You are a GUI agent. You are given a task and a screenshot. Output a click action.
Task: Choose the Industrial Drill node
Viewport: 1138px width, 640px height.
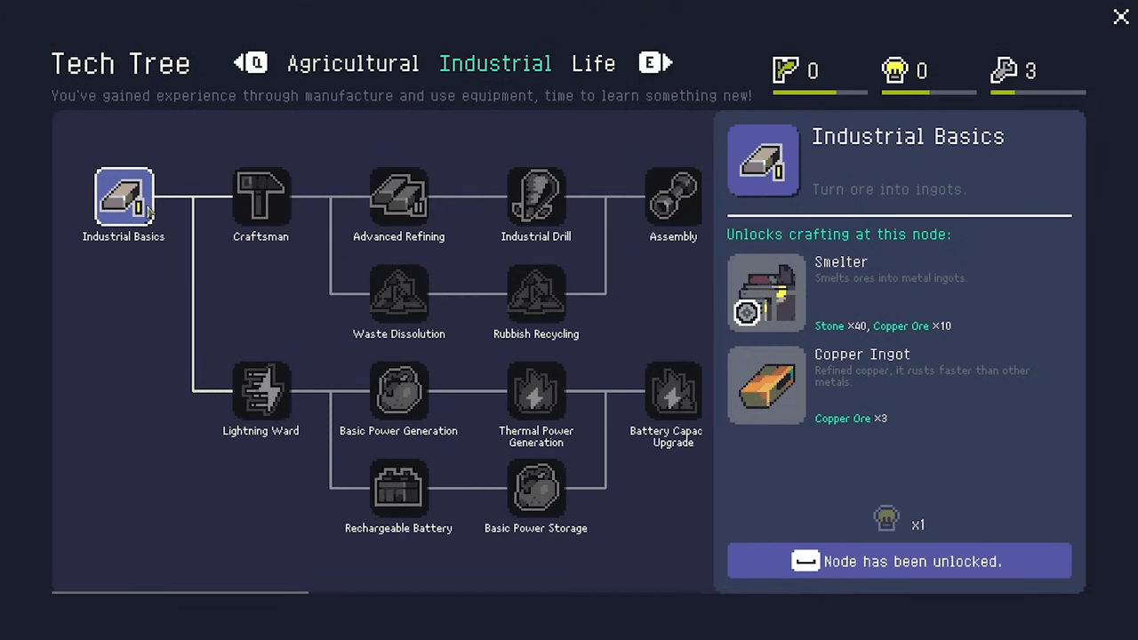(x=535, y=196)
